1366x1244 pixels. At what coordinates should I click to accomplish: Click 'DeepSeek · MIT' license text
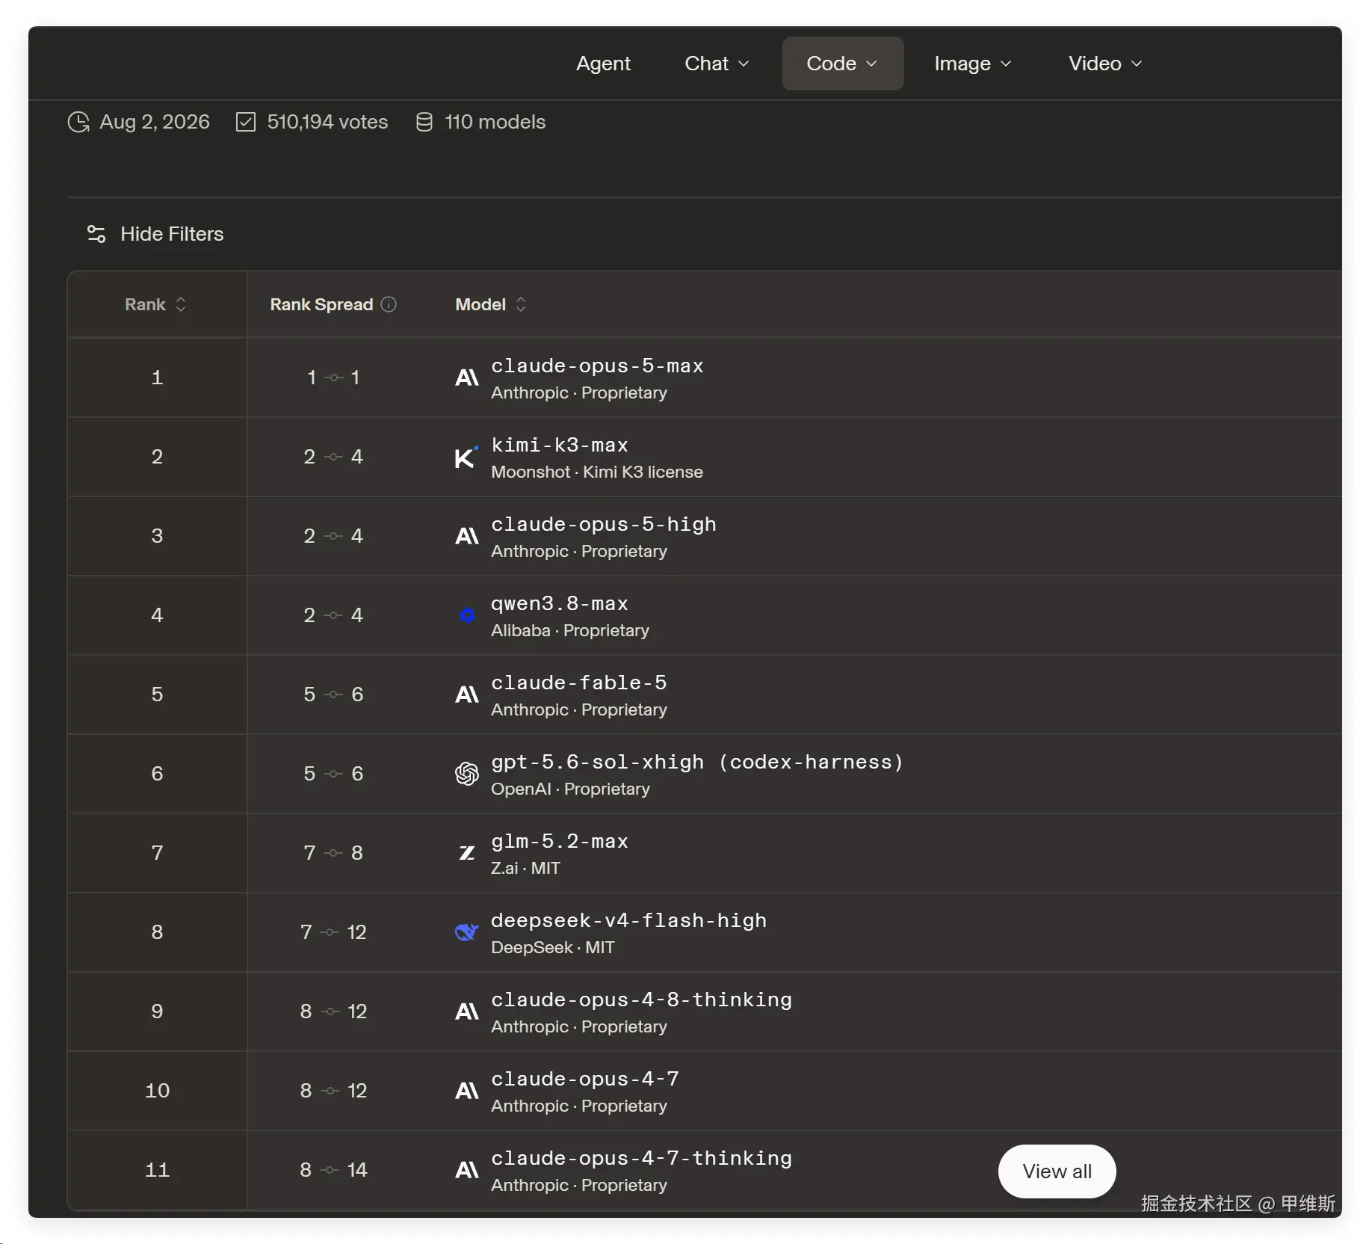(553, 948)
